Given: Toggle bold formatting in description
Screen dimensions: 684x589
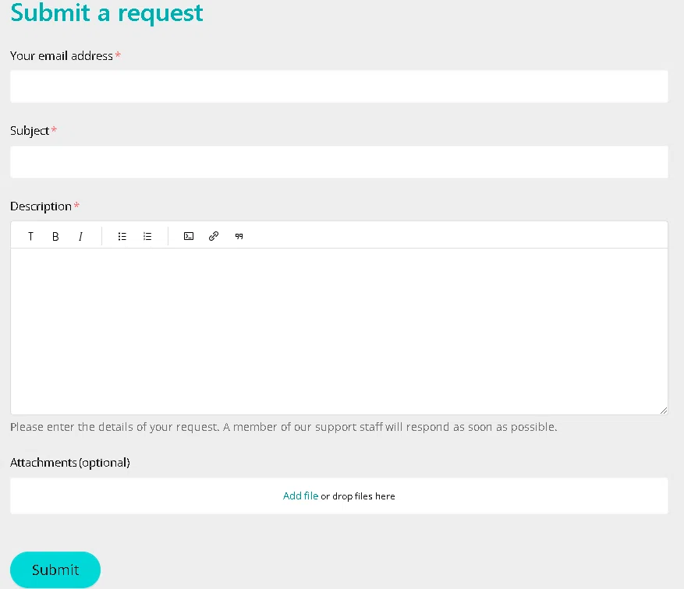Looking at the screenshot, I should point(55,236).
